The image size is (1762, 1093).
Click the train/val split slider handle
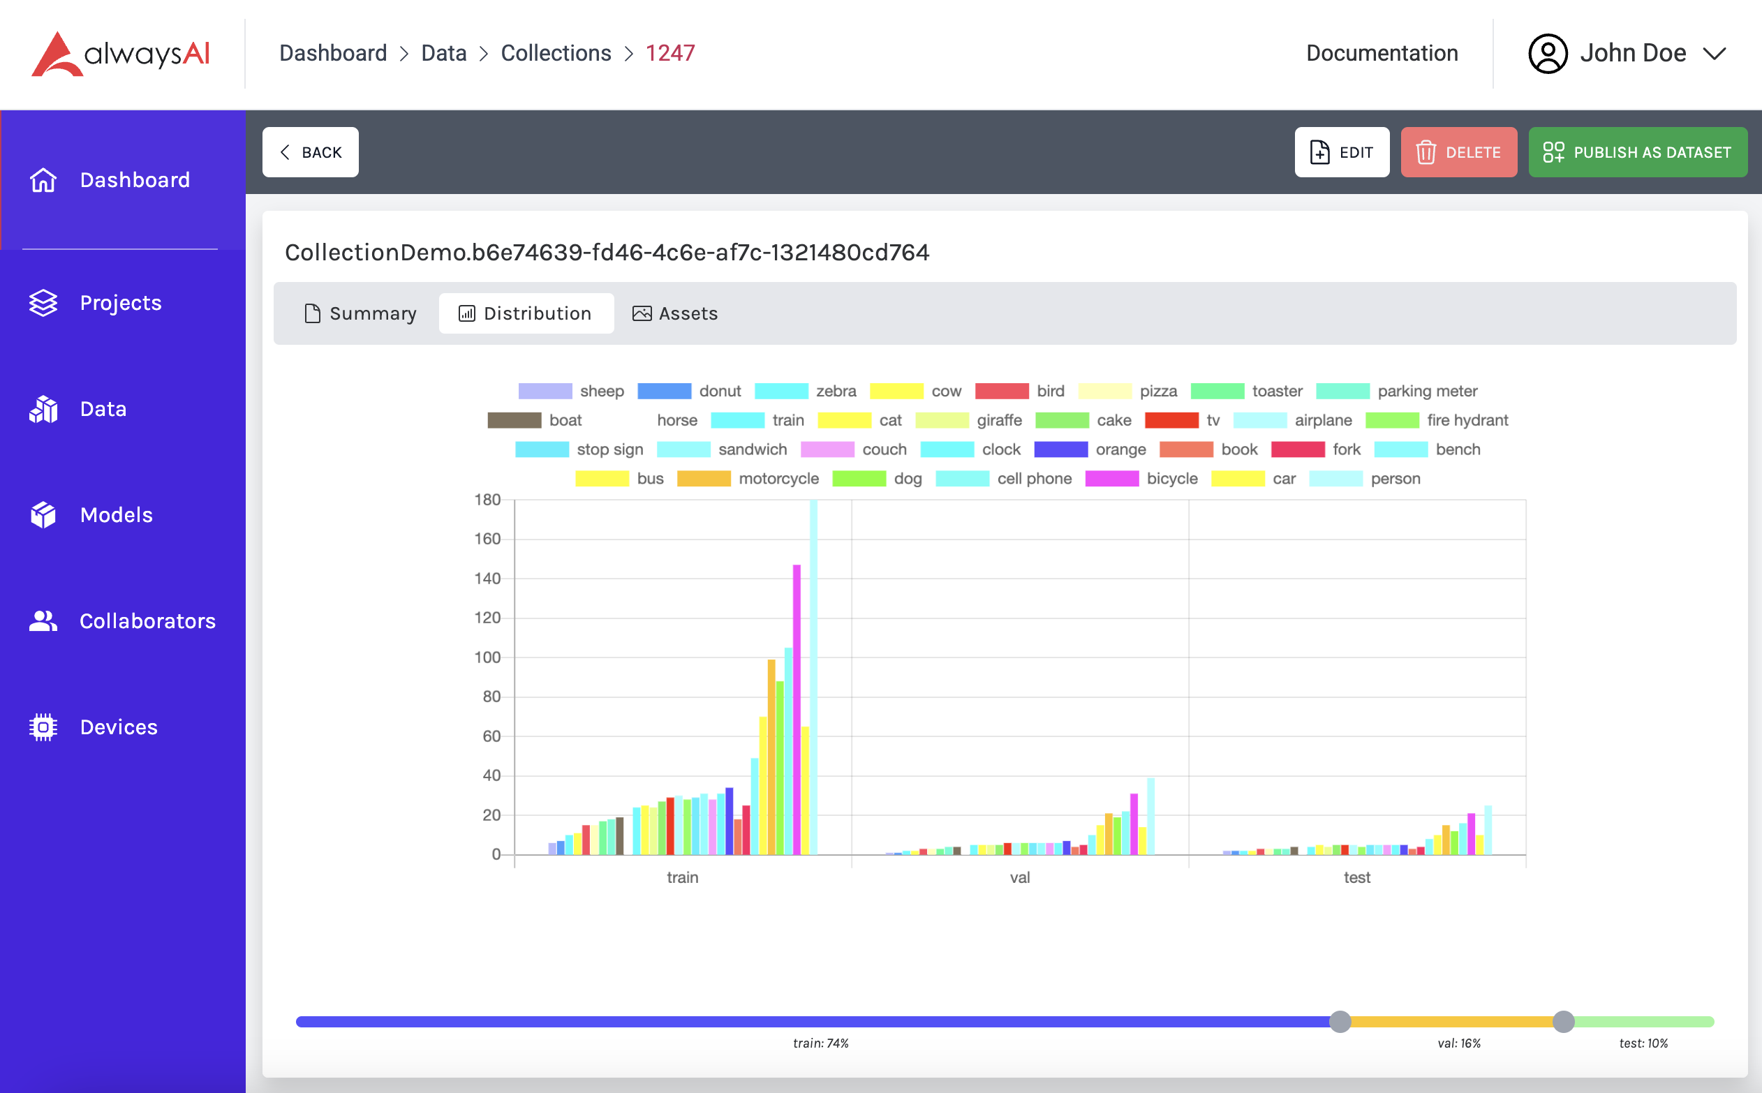pos(1340,1021)
